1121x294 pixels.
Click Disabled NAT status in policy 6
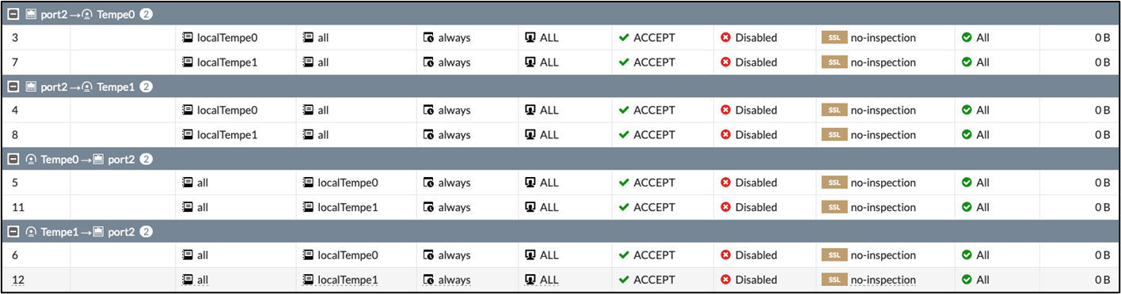pyautogui.click(x=756, y=255)
